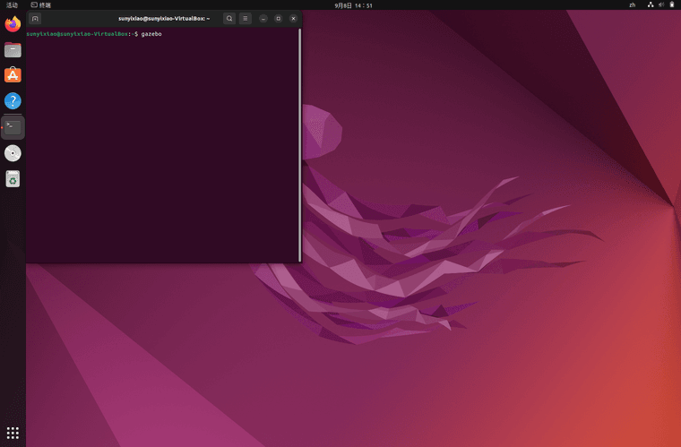Open the Help icon in dock
Image resolution: width=681 pixels, height=447 pixels.
[13, 100]
